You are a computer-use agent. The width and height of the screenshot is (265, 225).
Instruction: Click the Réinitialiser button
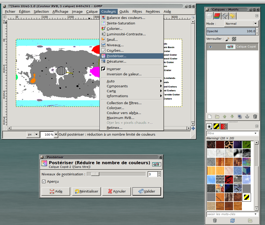(86, 191)
